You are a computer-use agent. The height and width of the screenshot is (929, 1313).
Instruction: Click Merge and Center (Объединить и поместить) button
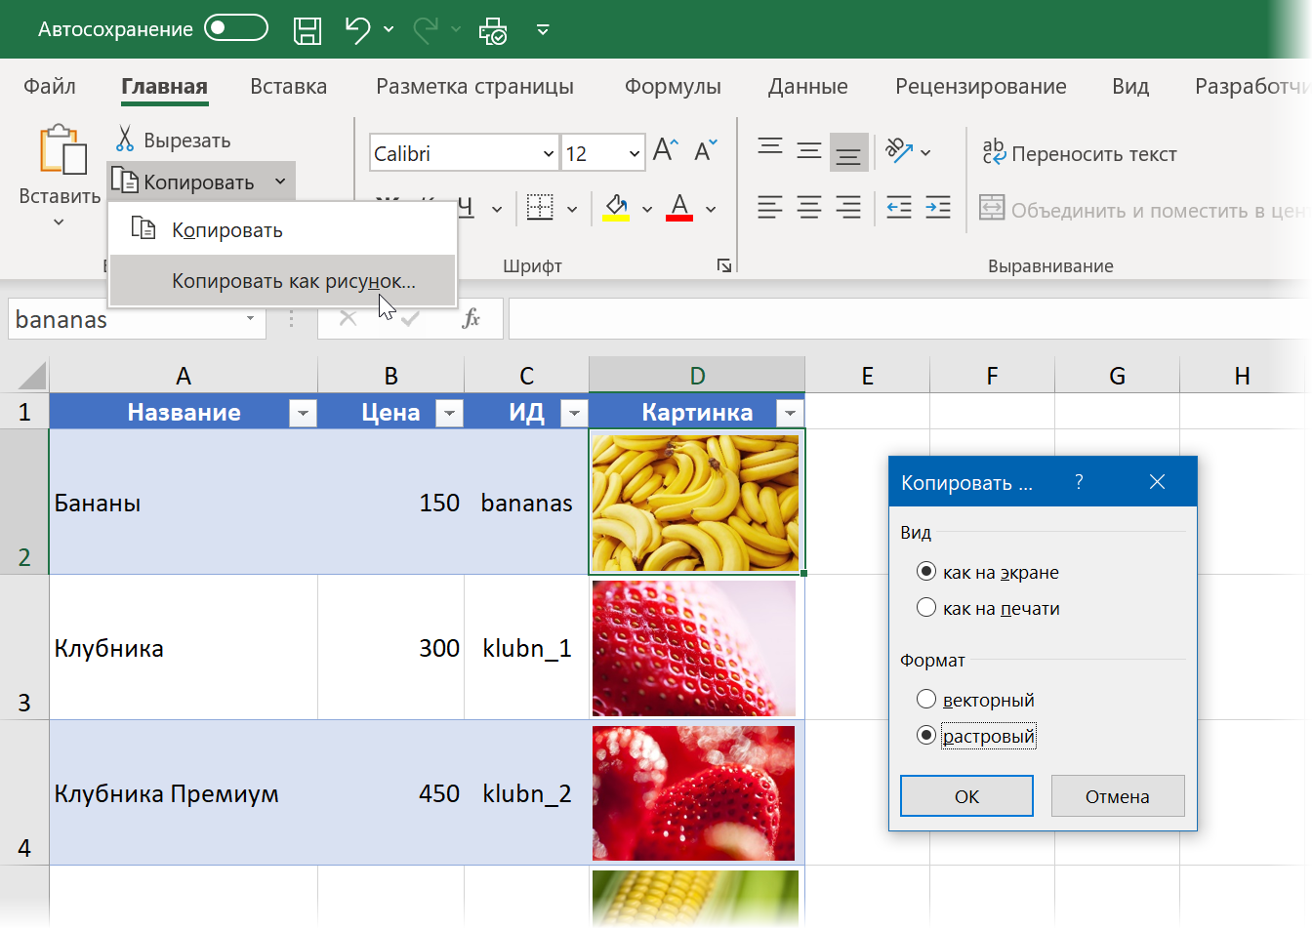coord(1142,210)
